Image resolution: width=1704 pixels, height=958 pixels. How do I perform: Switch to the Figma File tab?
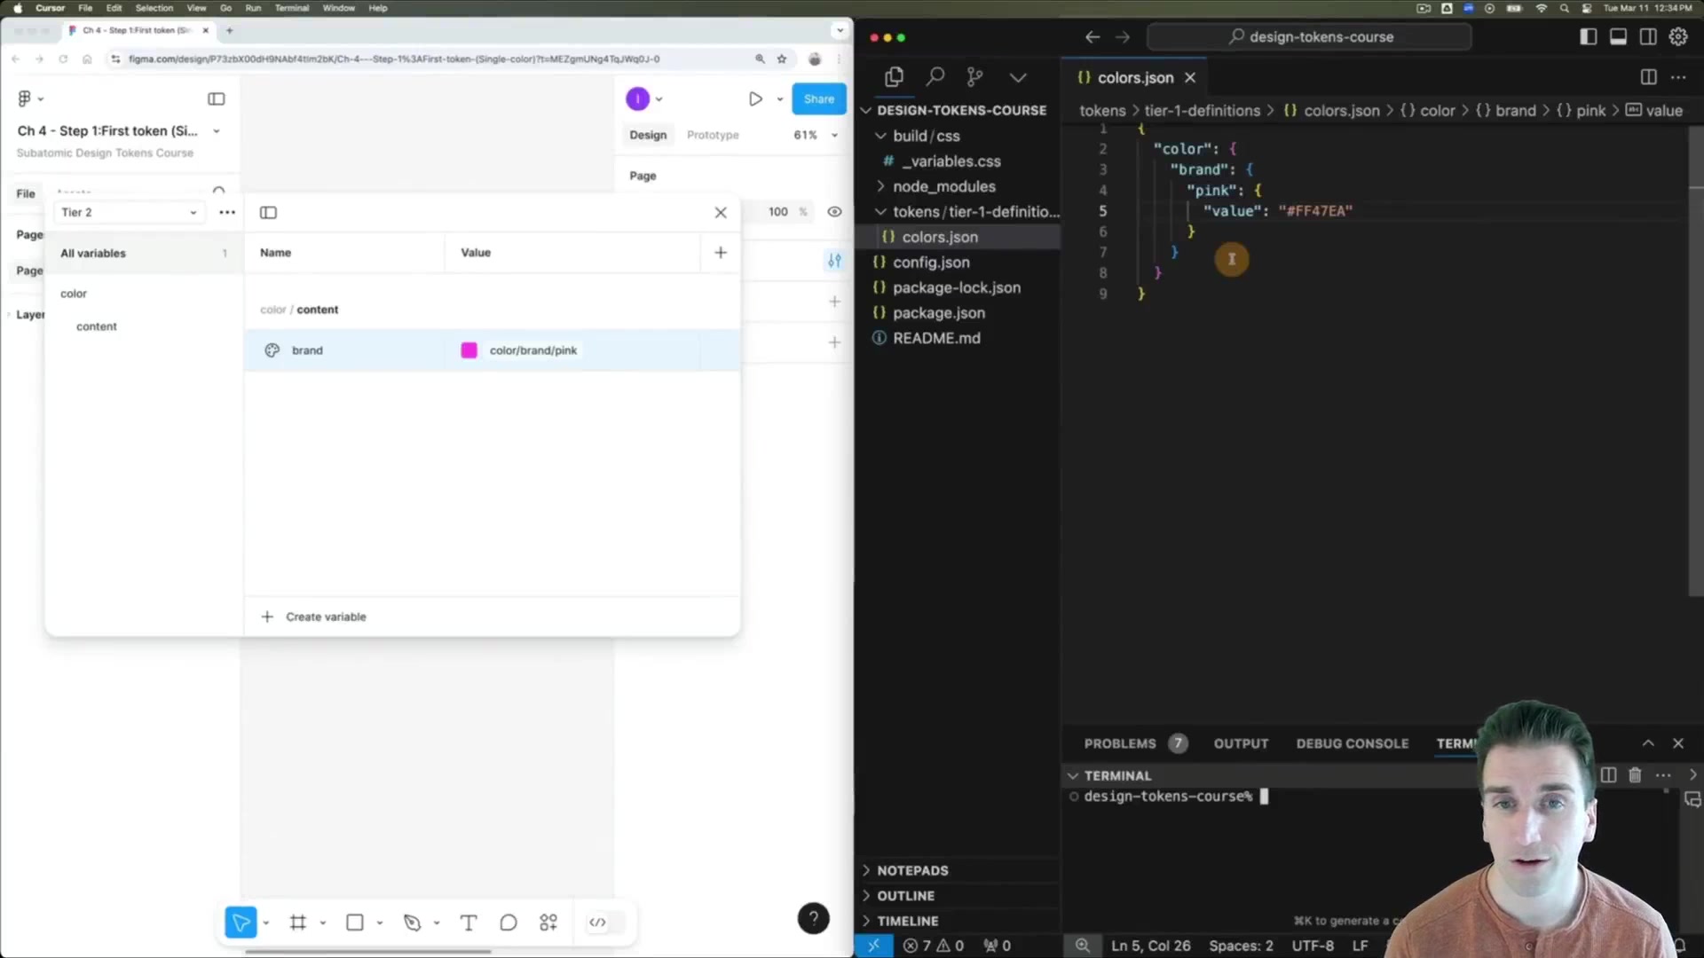(26, 193)
